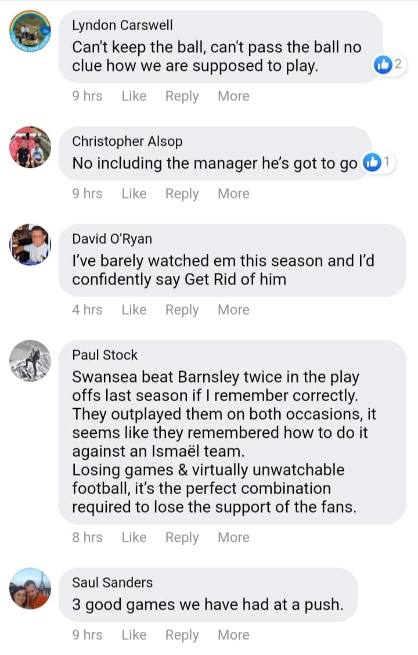Screen dimensions: 418x655
Task: Click Paul Stock's mountain avatar
Action: [x=30, y=361]
